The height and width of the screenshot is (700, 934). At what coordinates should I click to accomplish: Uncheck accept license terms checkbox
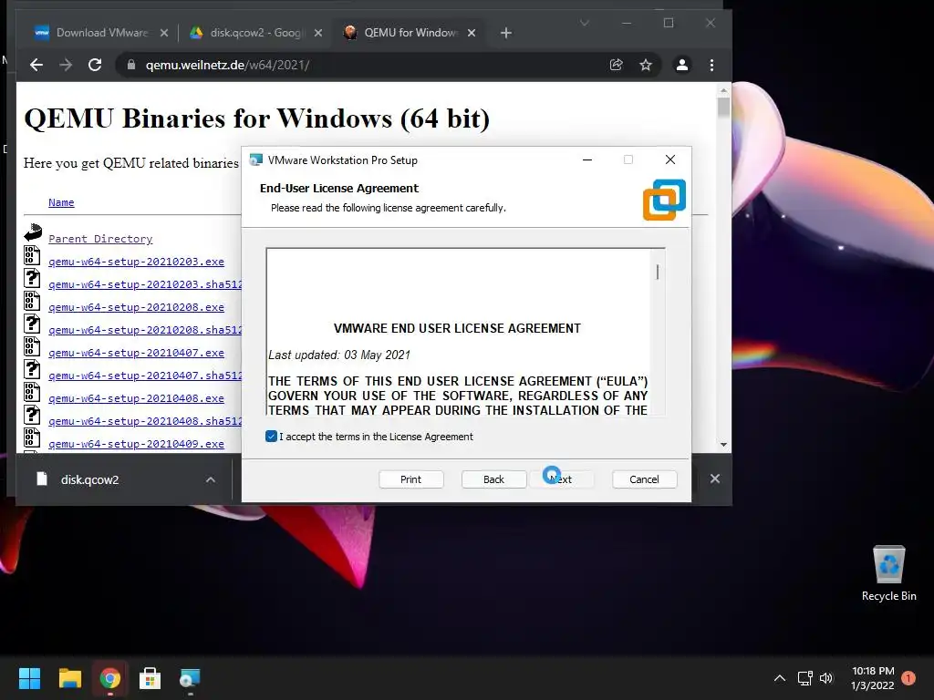coord(271,437)
